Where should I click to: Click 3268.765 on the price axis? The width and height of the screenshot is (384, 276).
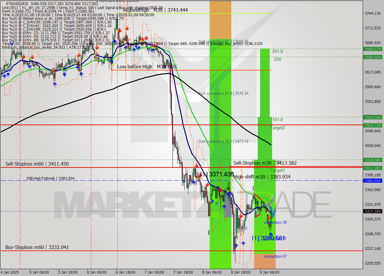373,234
